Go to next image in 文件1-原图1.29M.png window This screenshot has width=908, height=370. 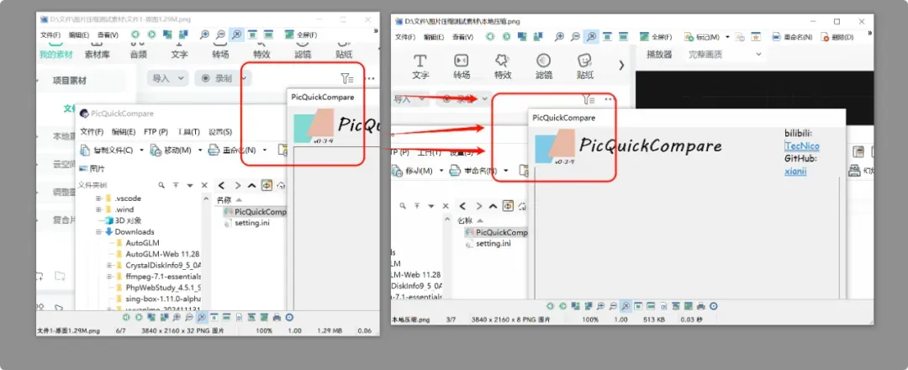pyautogui.click(x=151, y=34)
